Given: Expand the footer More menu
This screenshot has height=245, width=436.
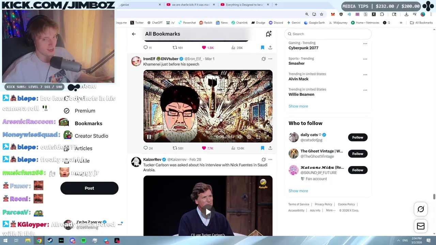Looking at the screenshot, I should 330,210.
